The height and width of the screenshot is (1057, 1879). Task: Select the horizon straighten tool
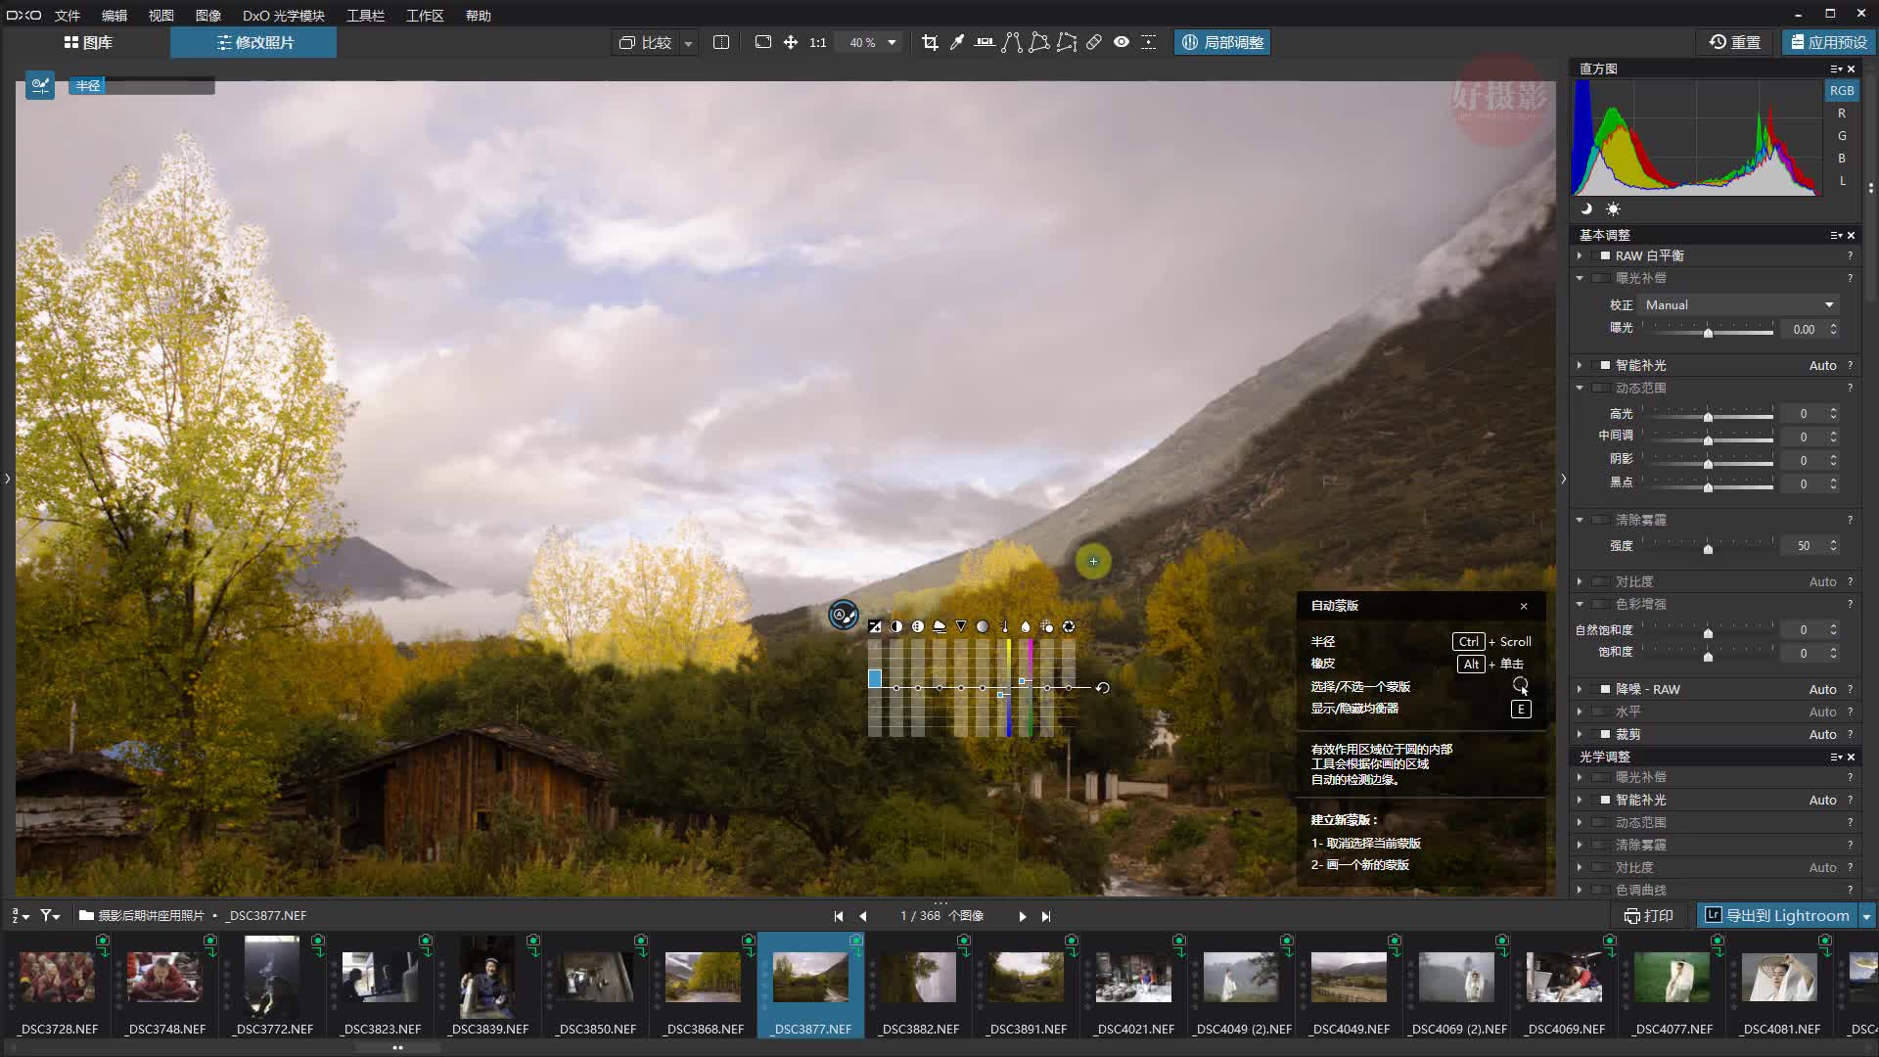[984, 42]
